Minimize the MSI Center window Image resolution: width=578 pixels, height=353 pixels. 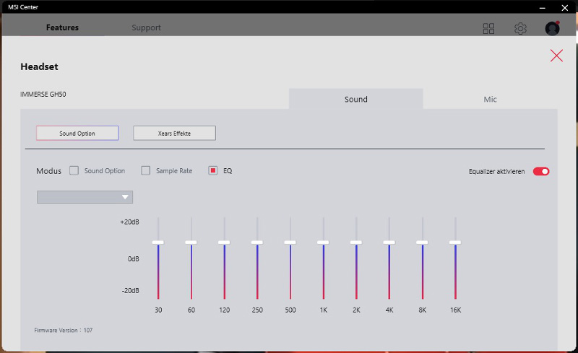pos(543,7)
